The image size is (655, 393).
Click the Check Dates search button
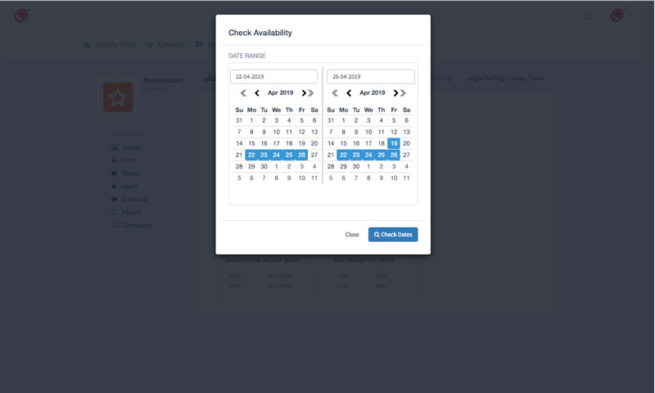click(x=393, y=234)
